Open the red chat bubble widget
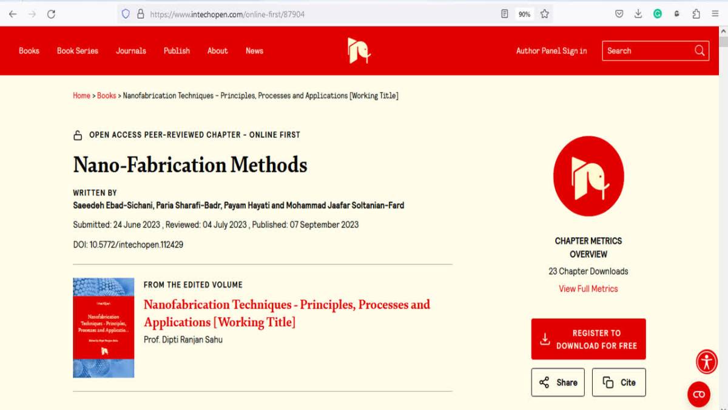 (699, 394)
